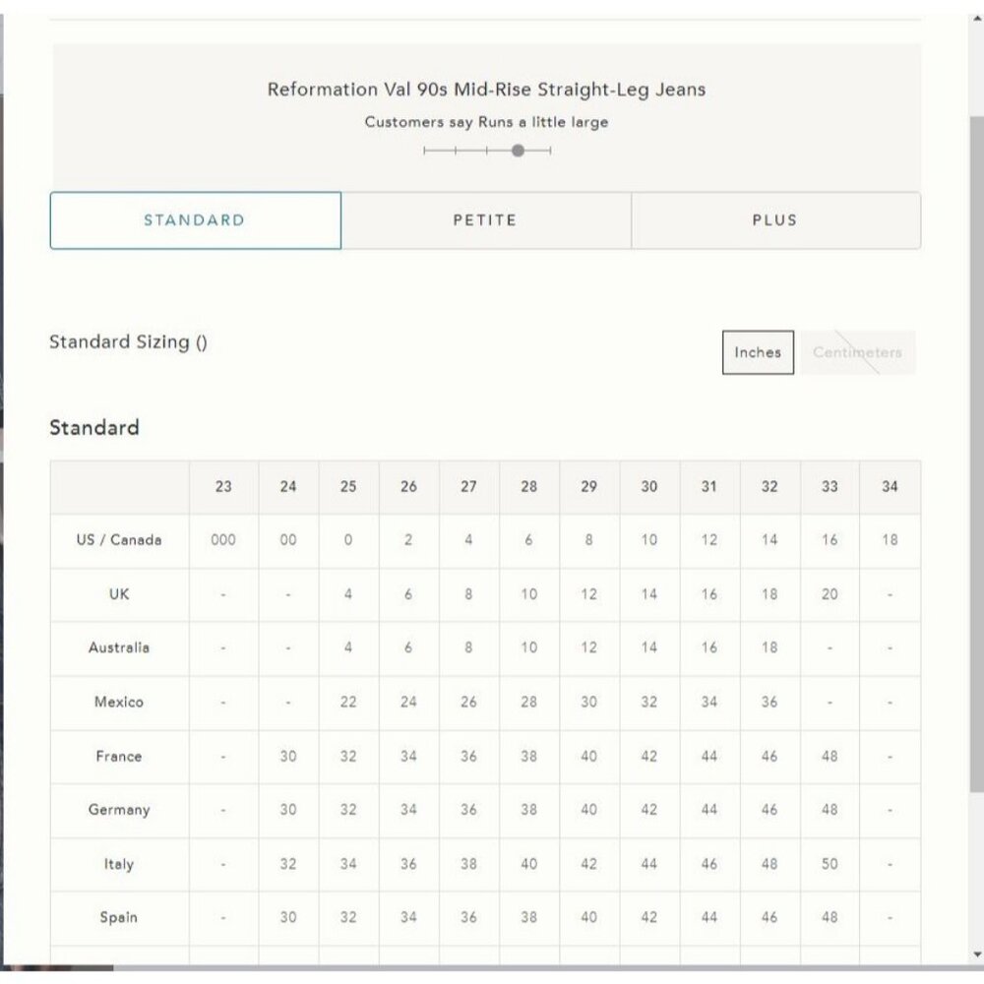984x984 pixels.
Task: Click the France row label
Action: click(x=119, y=756)
